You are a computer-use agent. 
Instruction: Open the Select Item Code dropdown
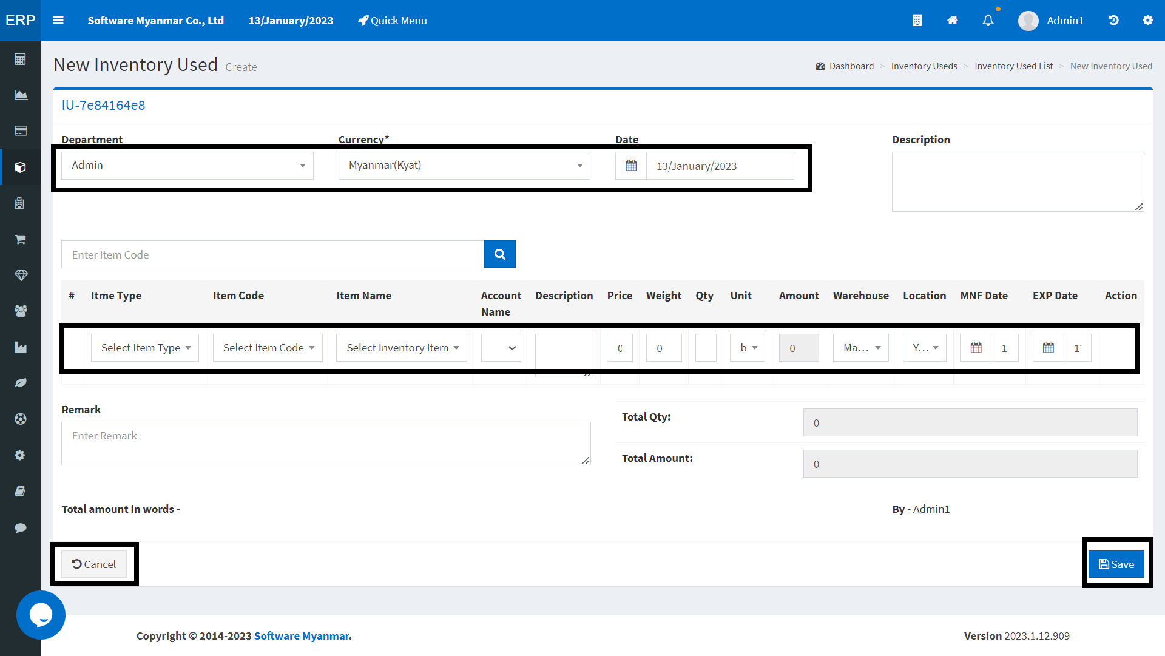coord(268,348)
